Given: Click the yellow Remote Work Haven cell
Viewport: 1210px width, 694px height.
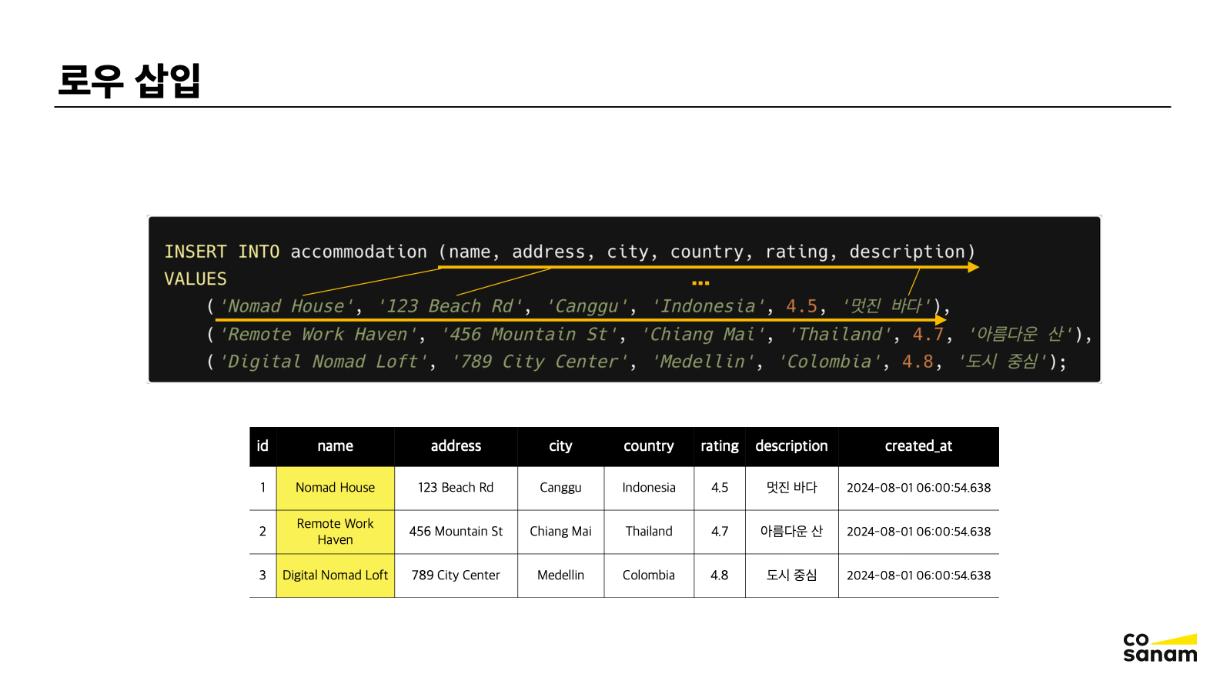Looking at the screenshot, I should click(335, 532).
